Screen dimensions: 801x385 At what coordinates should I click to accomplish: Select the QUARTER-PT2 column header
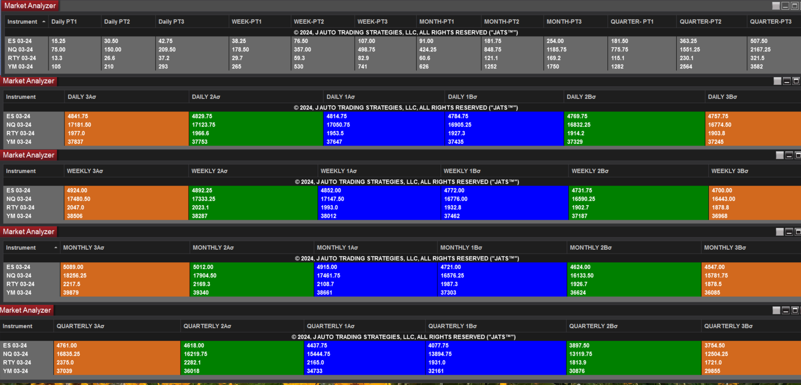point(712,22)
